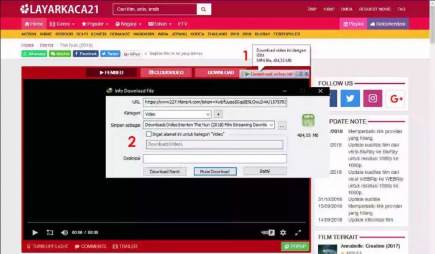Toggle 'Ingat alamat ini' checkbox

click(x=149, y=134)
